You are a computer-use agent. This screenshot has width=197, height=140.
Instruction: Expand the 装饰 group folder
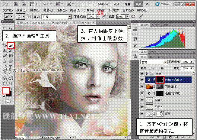tap(147, 74)
